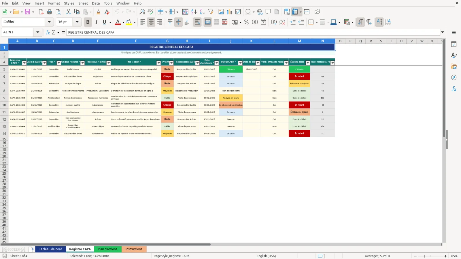461x259 pixels.
Task: Enable align left
Action: coord(143,22)
